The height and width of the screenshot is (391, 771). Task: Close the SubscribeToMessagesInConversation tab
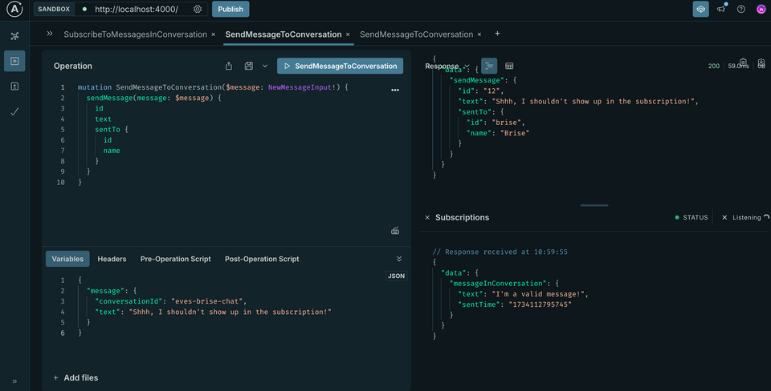[x=213, y=34]
